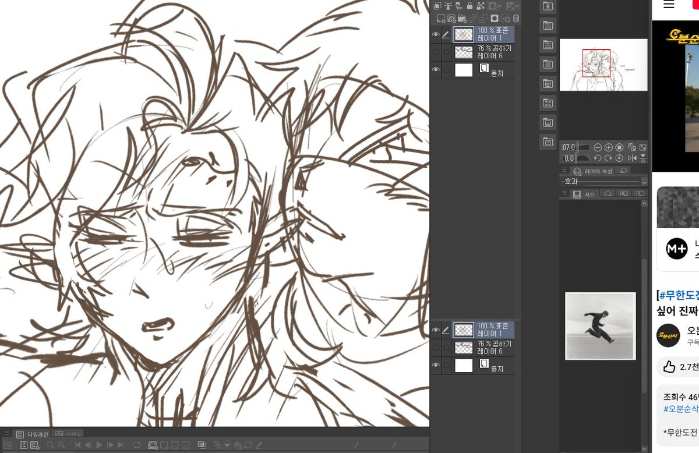Click new timeline icon in timeline toolbar
The height and width of the screenshot is (453, 699).
click(x=34, y=445)
